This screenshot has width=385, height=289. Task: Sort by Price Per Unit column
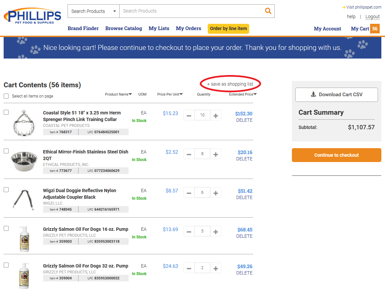[x=170, y=94]
